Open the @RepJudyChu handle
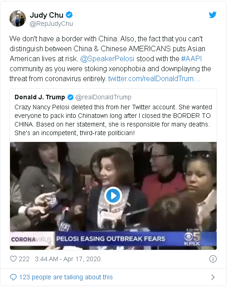The height and width of the screenshot is (287, 228). [51, 24]
